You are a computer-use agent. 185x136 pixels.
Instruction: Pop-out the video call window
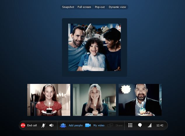click(x=100, y=7)
